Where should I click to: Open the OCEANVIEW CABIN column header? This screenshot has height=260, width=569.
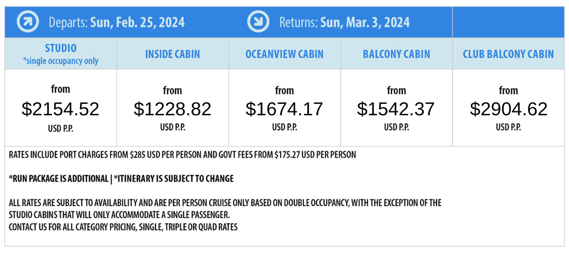coord(284,54)
